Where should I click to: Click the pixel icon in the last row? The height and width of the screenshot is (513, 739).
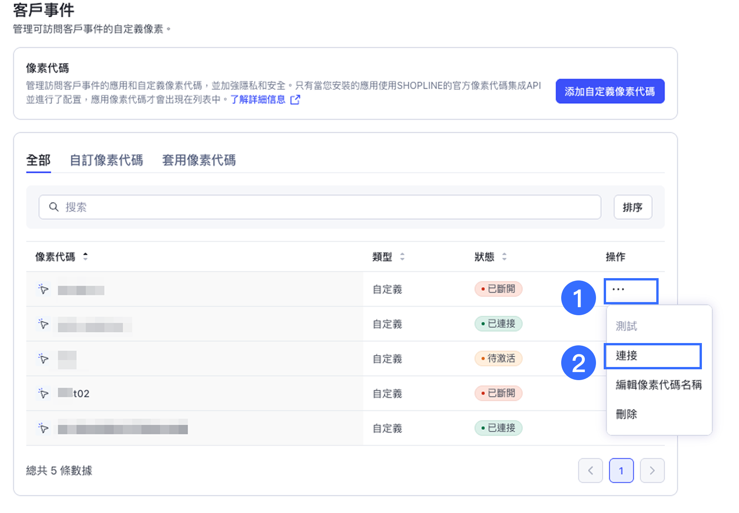tap(43, 428)
